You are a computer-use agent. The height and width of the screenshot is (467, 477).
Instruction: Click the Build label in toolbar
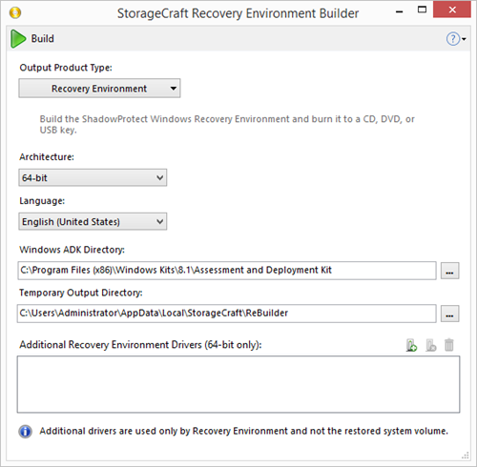(43, 39)
